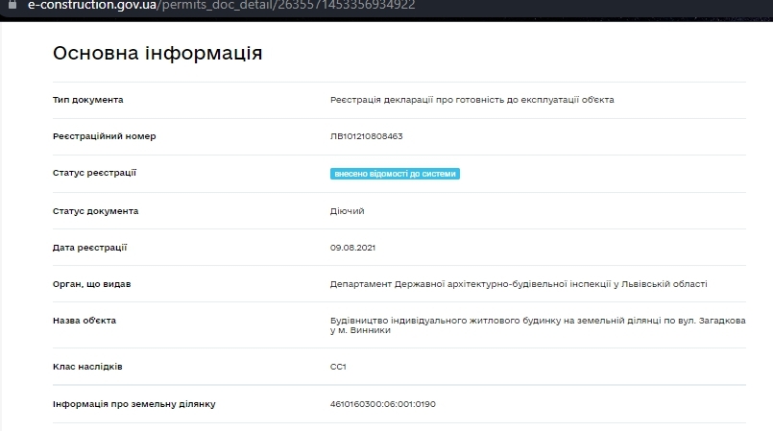Click the 'Дата реєстрації' label
This screenshot has height=431, width=773.
[89, 248]
